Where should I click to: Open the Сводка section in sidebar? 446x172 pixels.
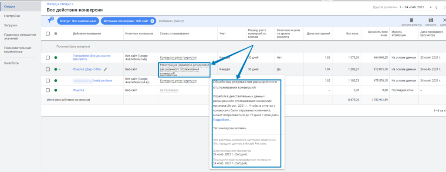(x=20, y=6)
